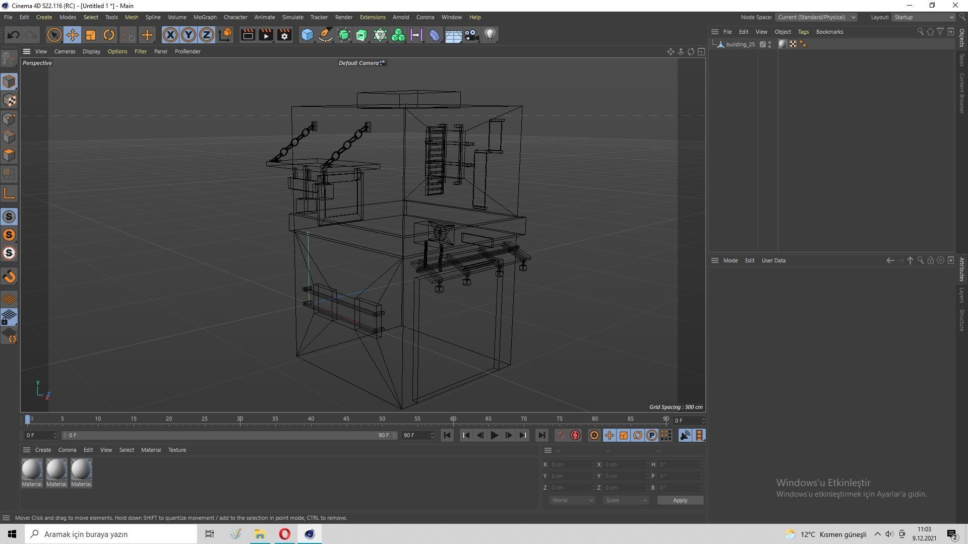Play the animation forward
The image size is (968, 544).
(494, 435)
